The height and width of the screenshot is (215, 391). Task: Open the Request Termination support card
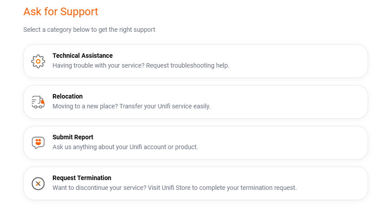(196, 184)
